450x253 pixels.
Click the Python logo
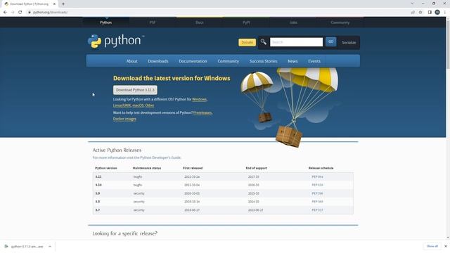point(115,41)
